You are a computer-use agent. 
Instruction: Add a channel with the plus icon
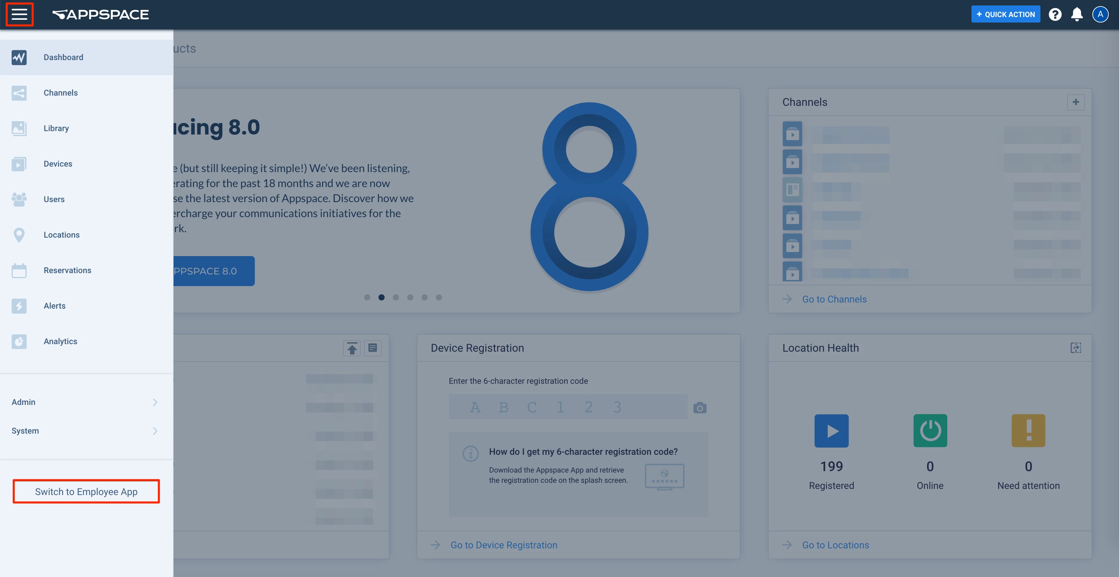(1076, 102)
